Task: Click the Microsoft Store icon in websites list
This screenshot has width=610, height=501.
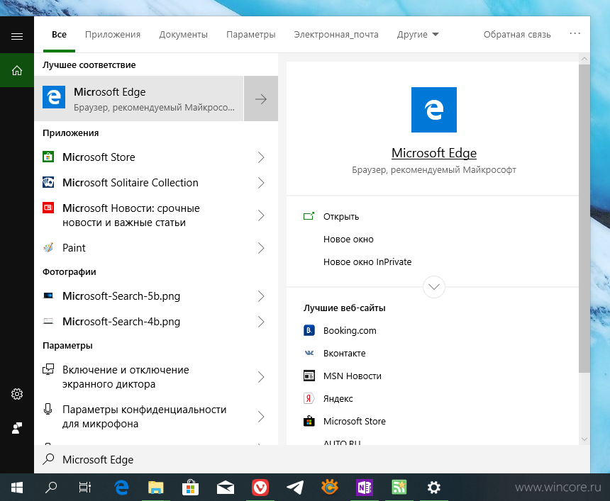Action: pyautogui.click(x=309, y=421)
